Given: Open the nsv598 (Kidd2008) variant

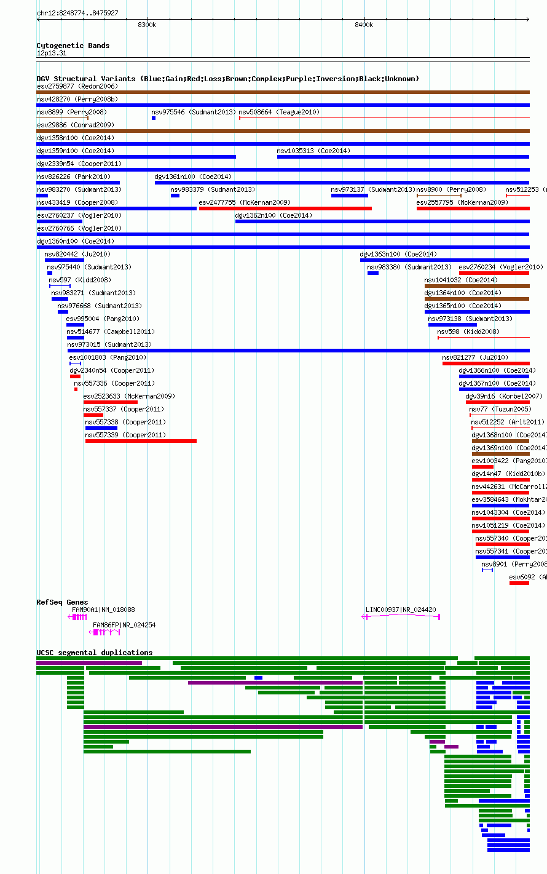Looking at the screenshot, I should [468, 332].
